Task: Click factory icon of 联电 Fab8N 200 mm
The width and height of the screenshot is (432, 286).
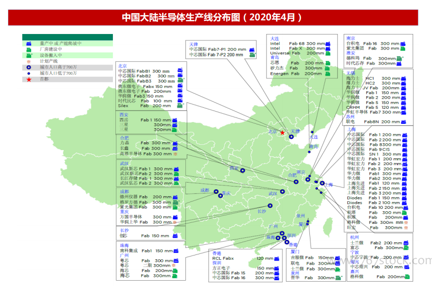Action: (x=404, y=122)
